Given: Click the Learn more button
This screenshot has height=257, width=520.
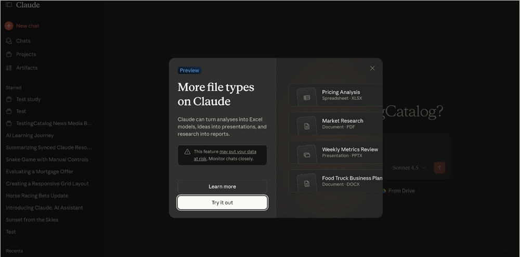Looking at the screenshot, I should coord(222,187).
